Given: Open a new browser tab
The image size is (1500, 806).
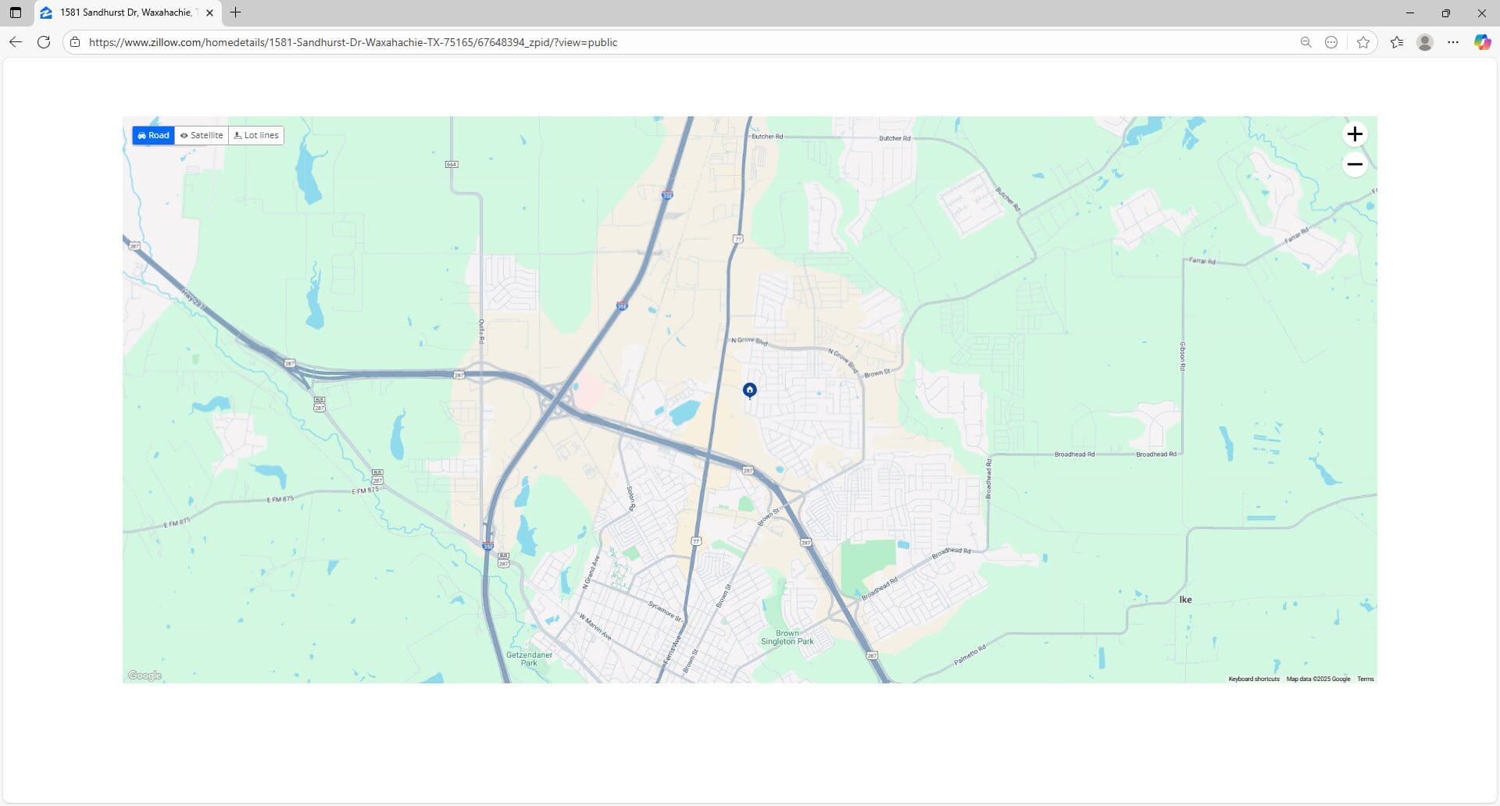Looking at the screenshot, I should (x=235, y=12).
